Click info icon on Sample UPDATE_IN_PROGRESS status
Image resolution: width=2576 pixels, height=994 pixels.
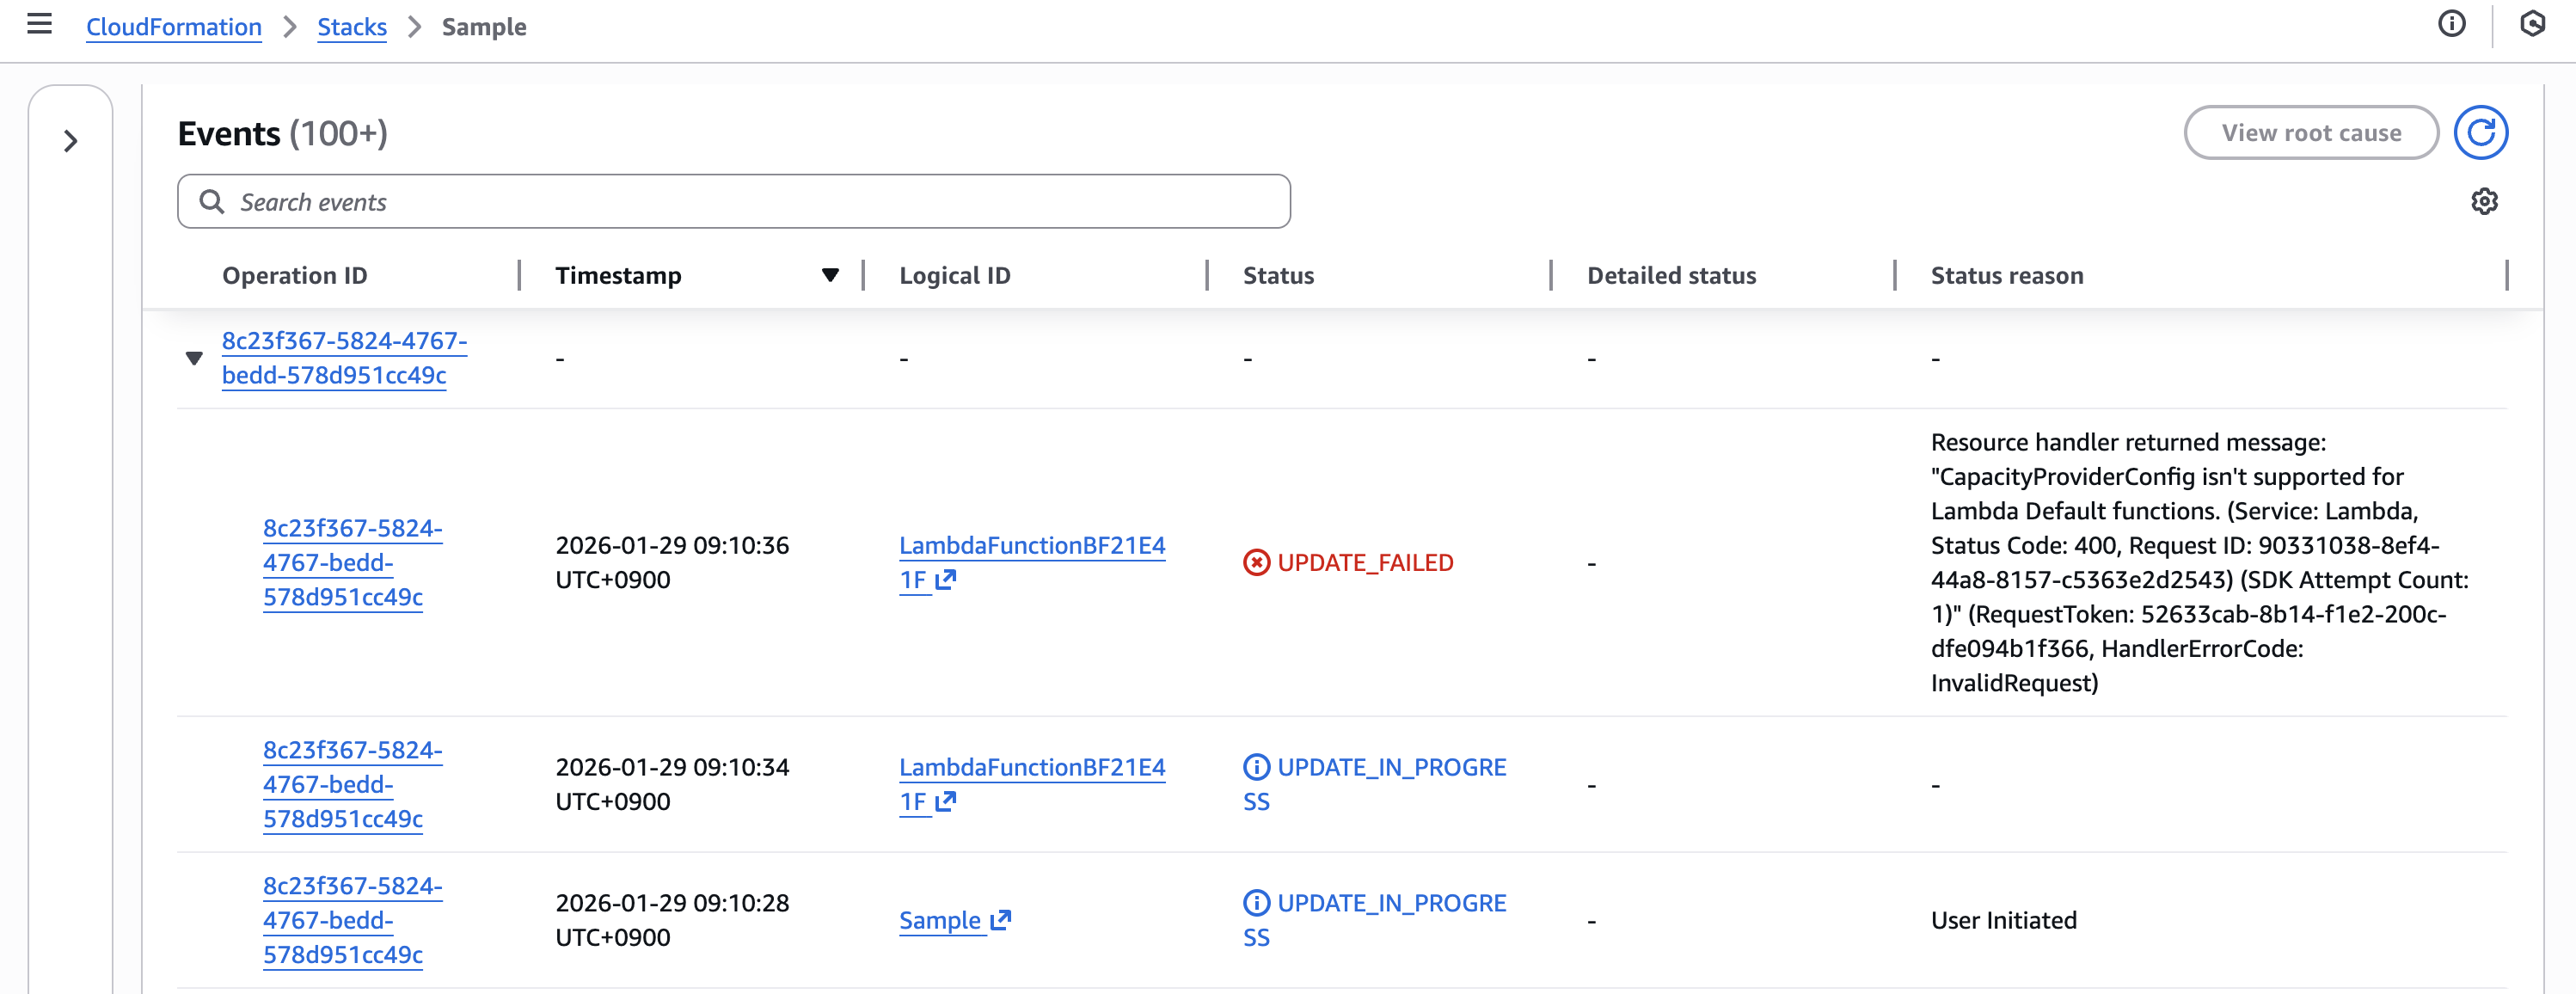(1256, 903)
